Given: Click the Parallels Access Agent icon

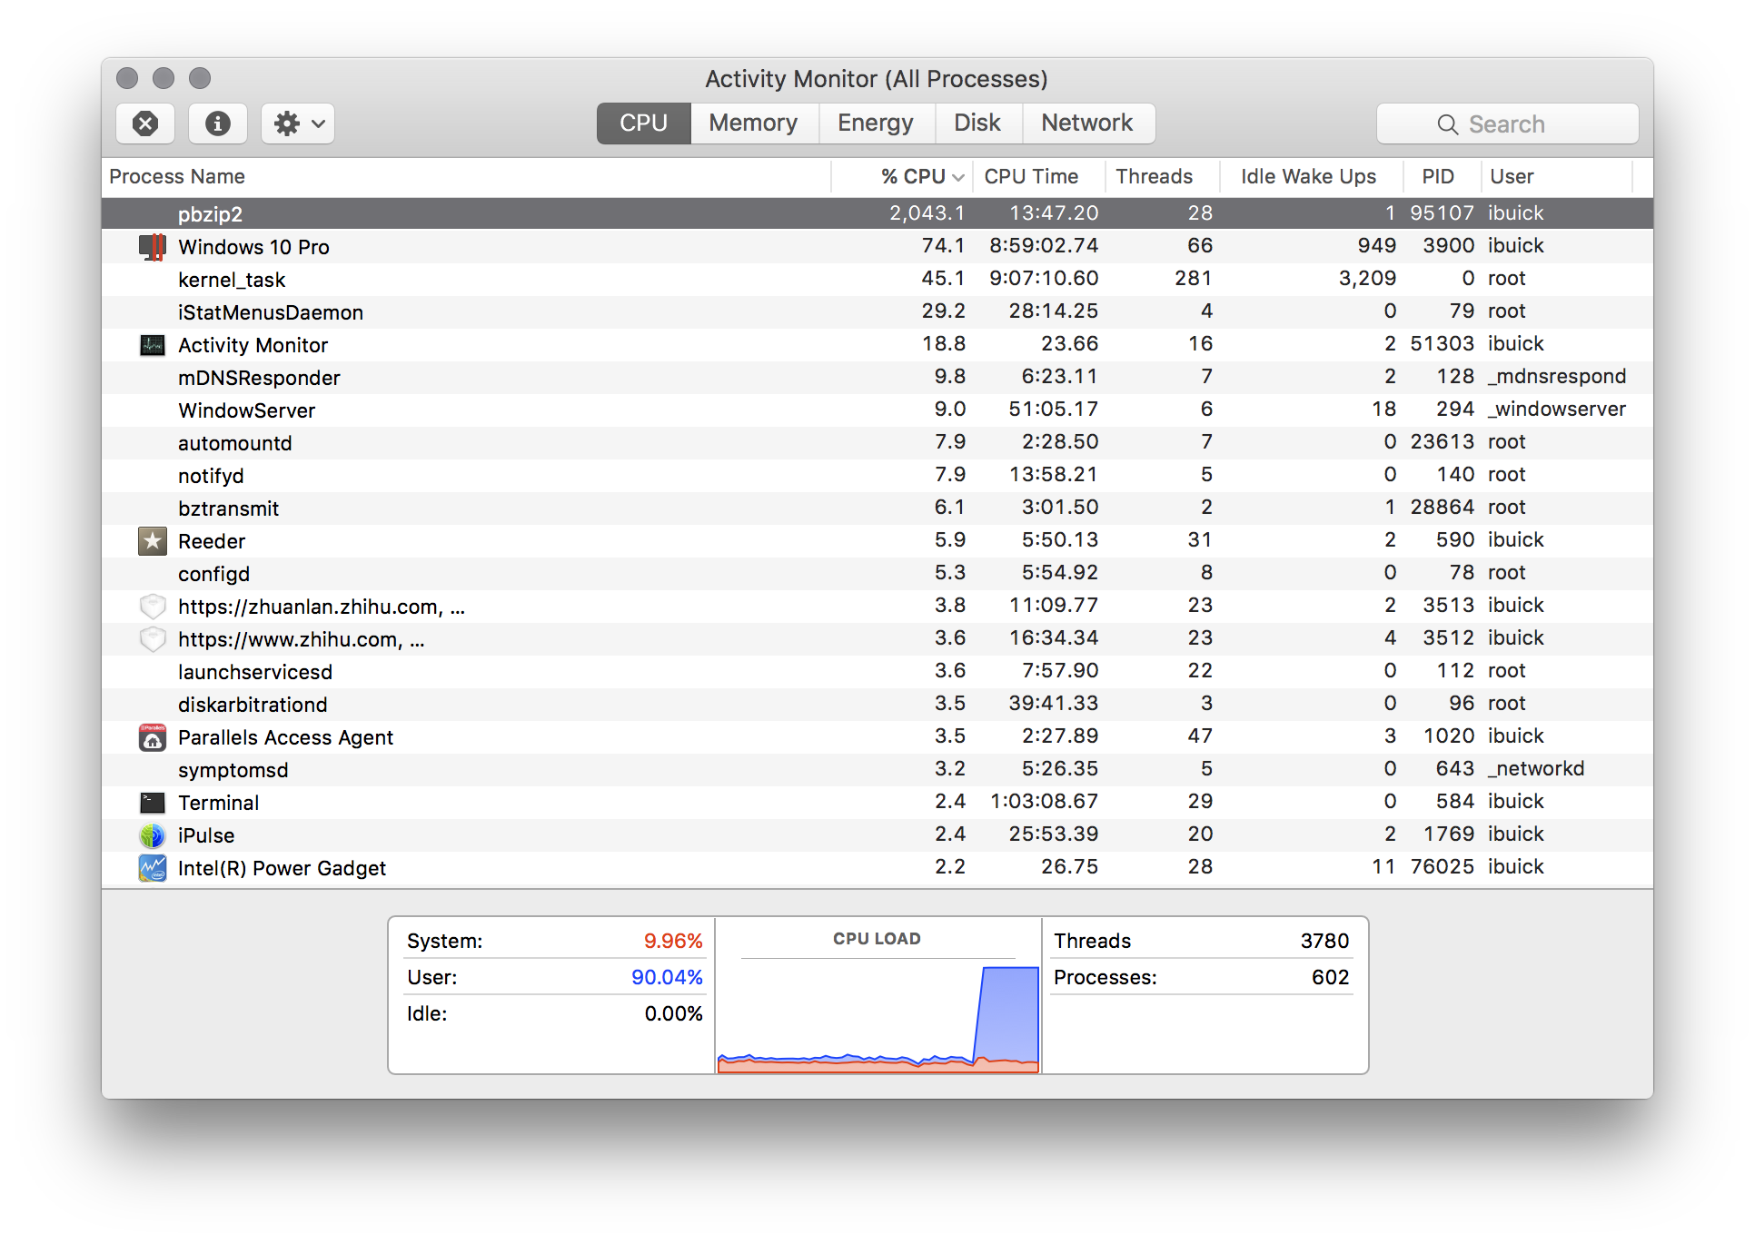Looking at the screenshot, I should 153,737.
